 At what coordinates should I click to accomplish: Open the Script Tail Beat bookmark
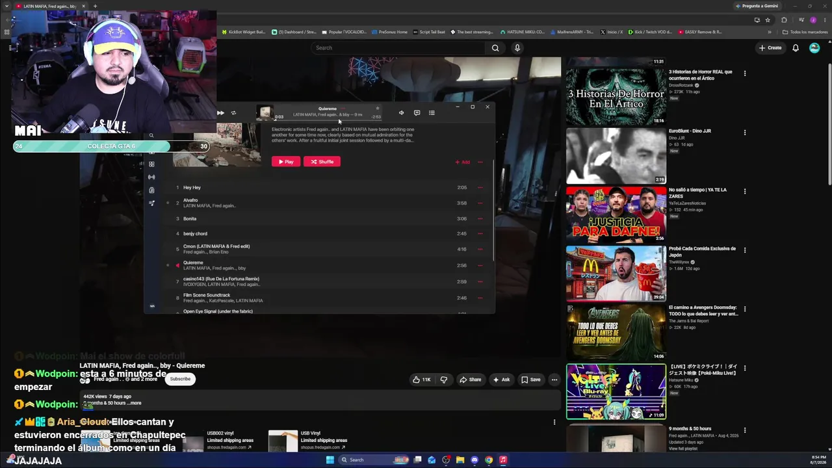point(429,32)
